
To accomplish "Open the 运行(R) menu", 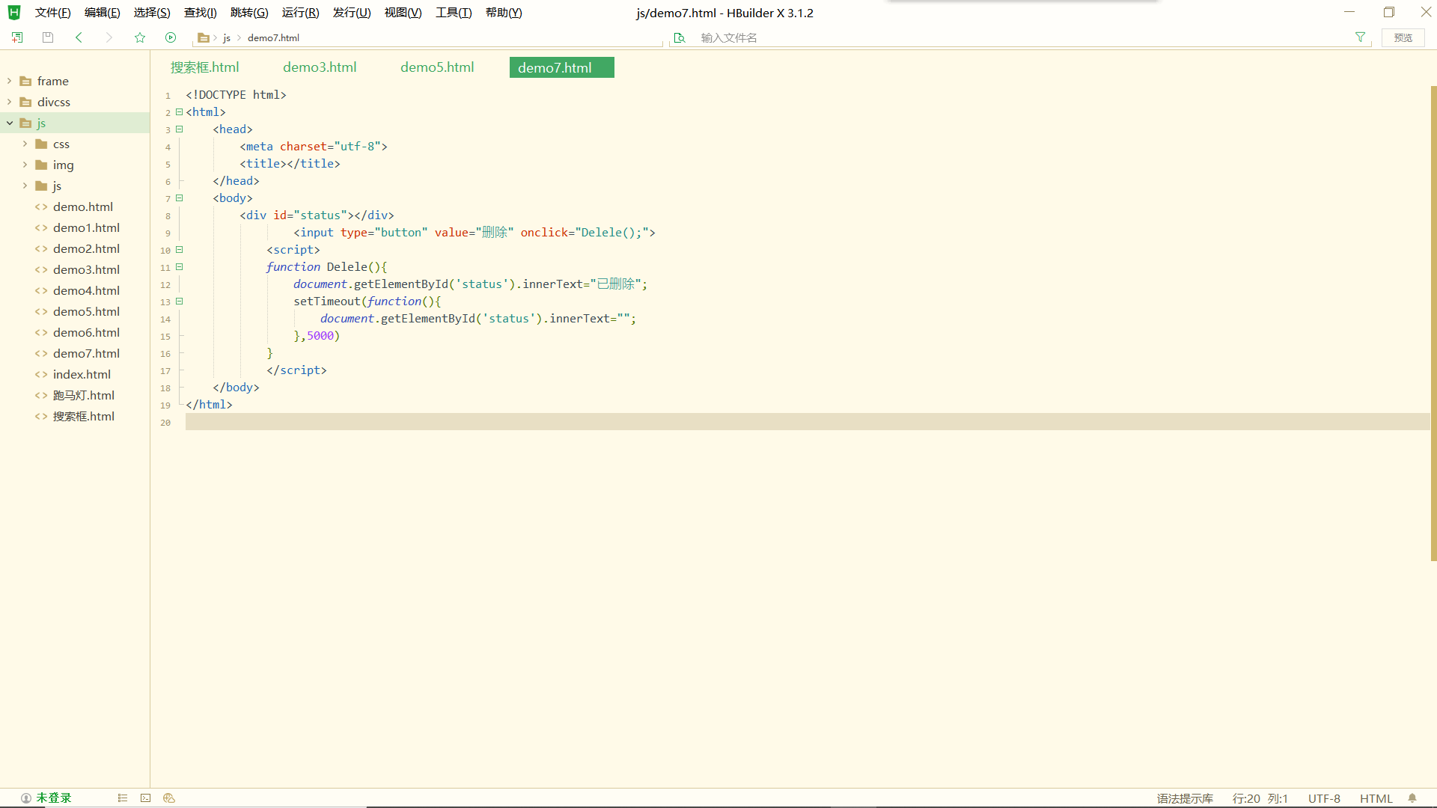I will [300, 13].
